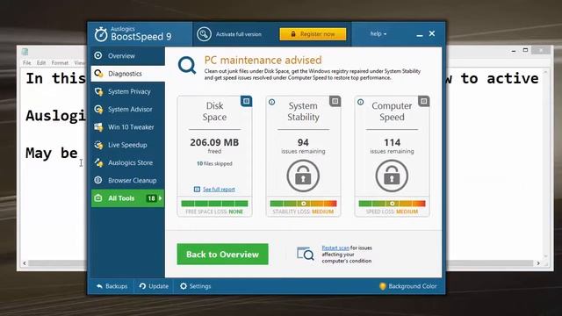This screenshot has width=562, height=316.
Task: Open the Format menu in Notepad
Action: pyautogui.click(x=60, y=63)
